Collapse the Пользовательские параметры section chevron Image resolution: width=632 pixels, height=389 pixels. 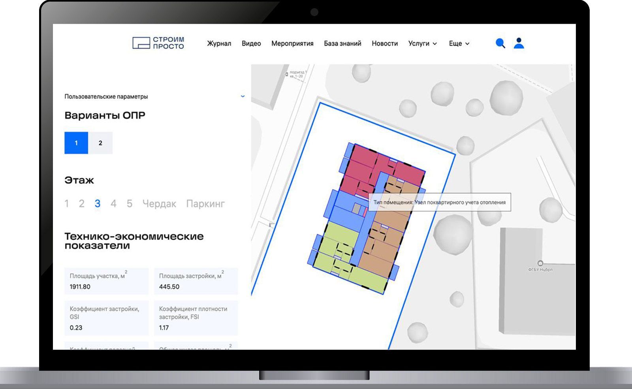243,96
